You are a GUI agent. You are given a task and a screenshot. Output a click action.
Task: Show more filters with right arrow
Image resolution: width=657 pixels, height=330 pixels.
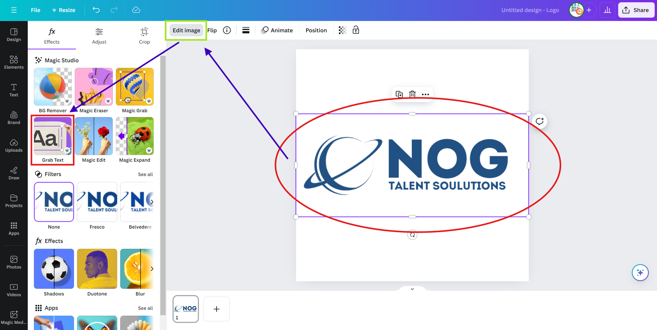point(152,202)
